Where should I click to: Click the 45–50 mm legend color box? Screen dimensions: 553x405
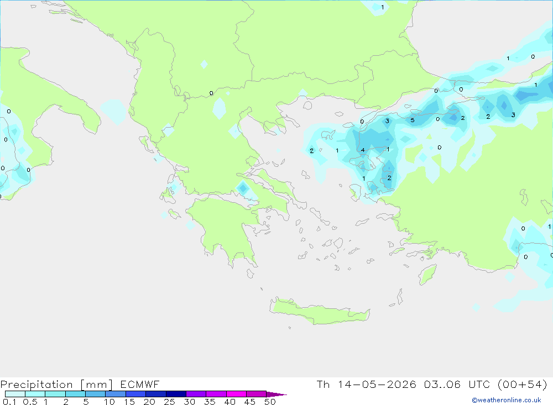[x=257, y=394]
